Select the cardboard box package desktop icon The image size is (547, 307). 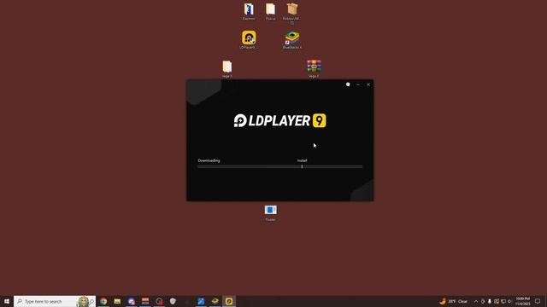[292, 13]
